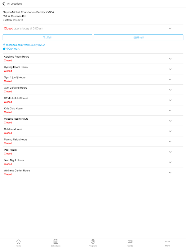186x248 pixels.
Task: Select the Pool Hours label
Action: tap(10, 150)
